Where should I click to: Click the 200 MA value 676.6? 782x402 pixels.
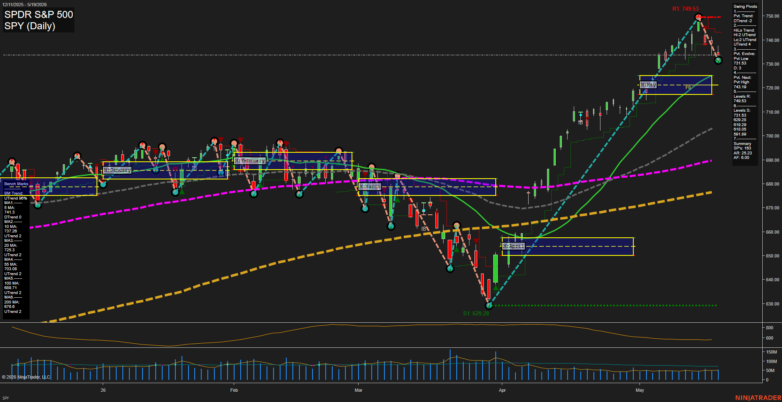pyautogui.click(x=9, y=307)
